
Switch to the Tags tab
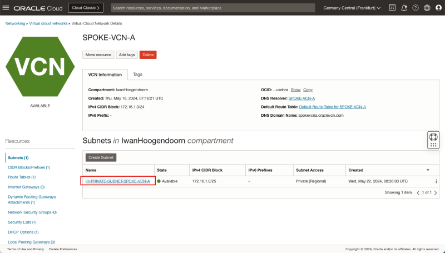pyautogui.click(x=137, y=74)
